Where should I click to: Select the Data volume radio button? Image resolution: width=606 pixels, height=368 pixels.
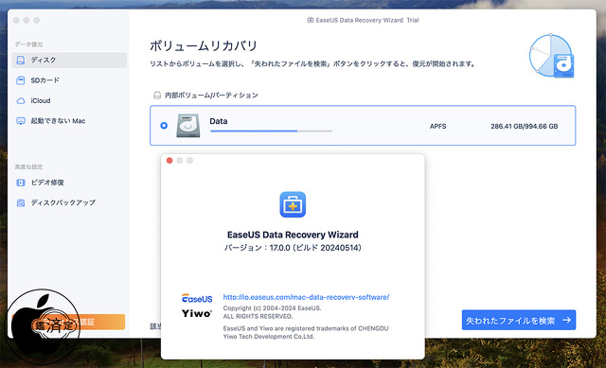[164, 126]
